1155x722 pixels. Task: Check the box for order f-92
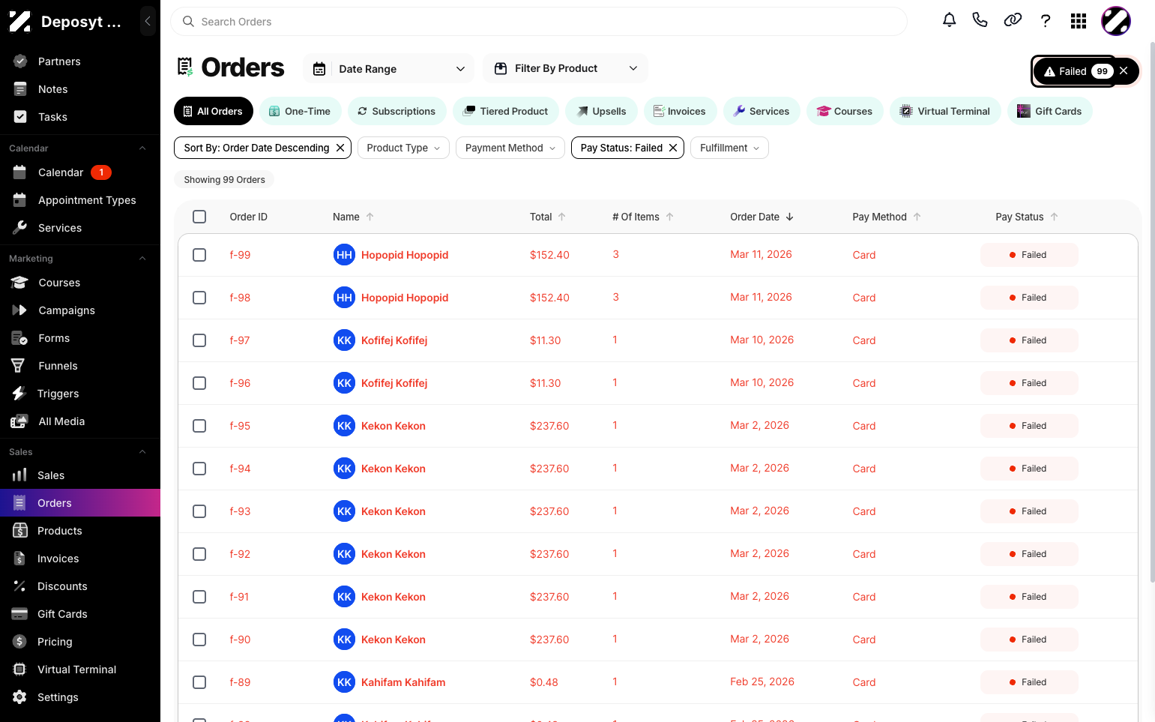point(199,554)
